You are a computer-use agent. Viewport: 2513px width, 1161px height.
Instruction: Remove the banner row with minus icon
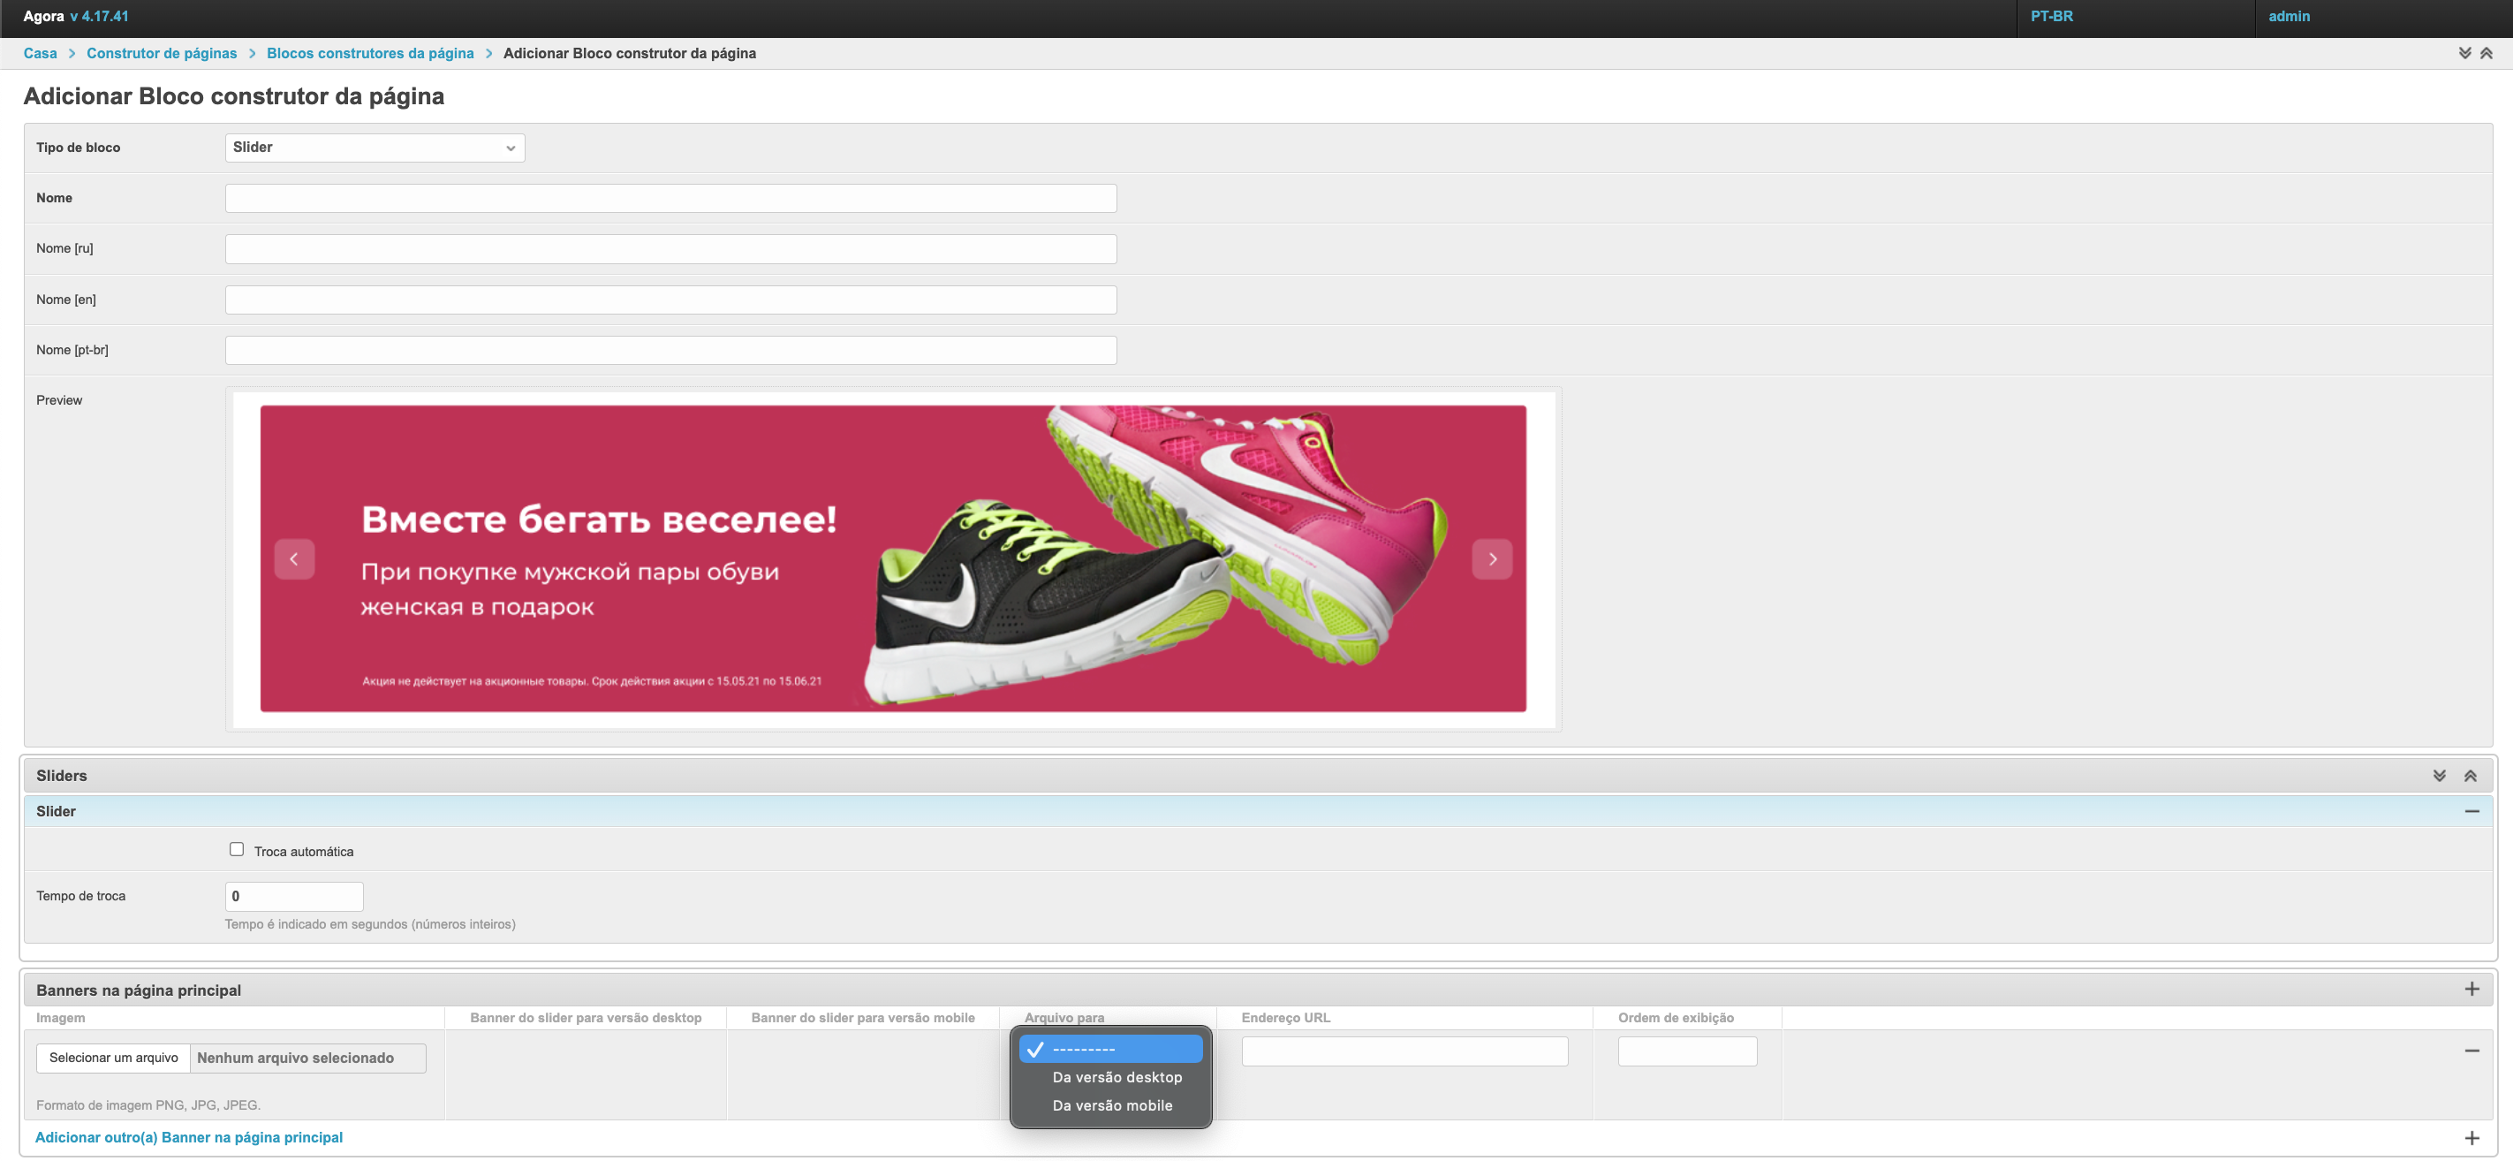click(x=2471, y=1051)
